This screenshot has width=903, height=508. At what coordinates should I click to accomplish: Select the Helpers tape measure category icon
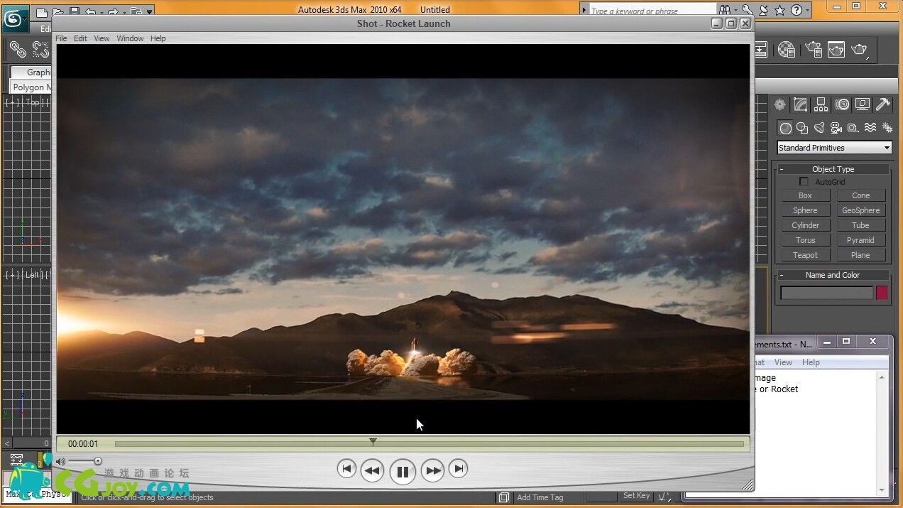pos(853,128)
